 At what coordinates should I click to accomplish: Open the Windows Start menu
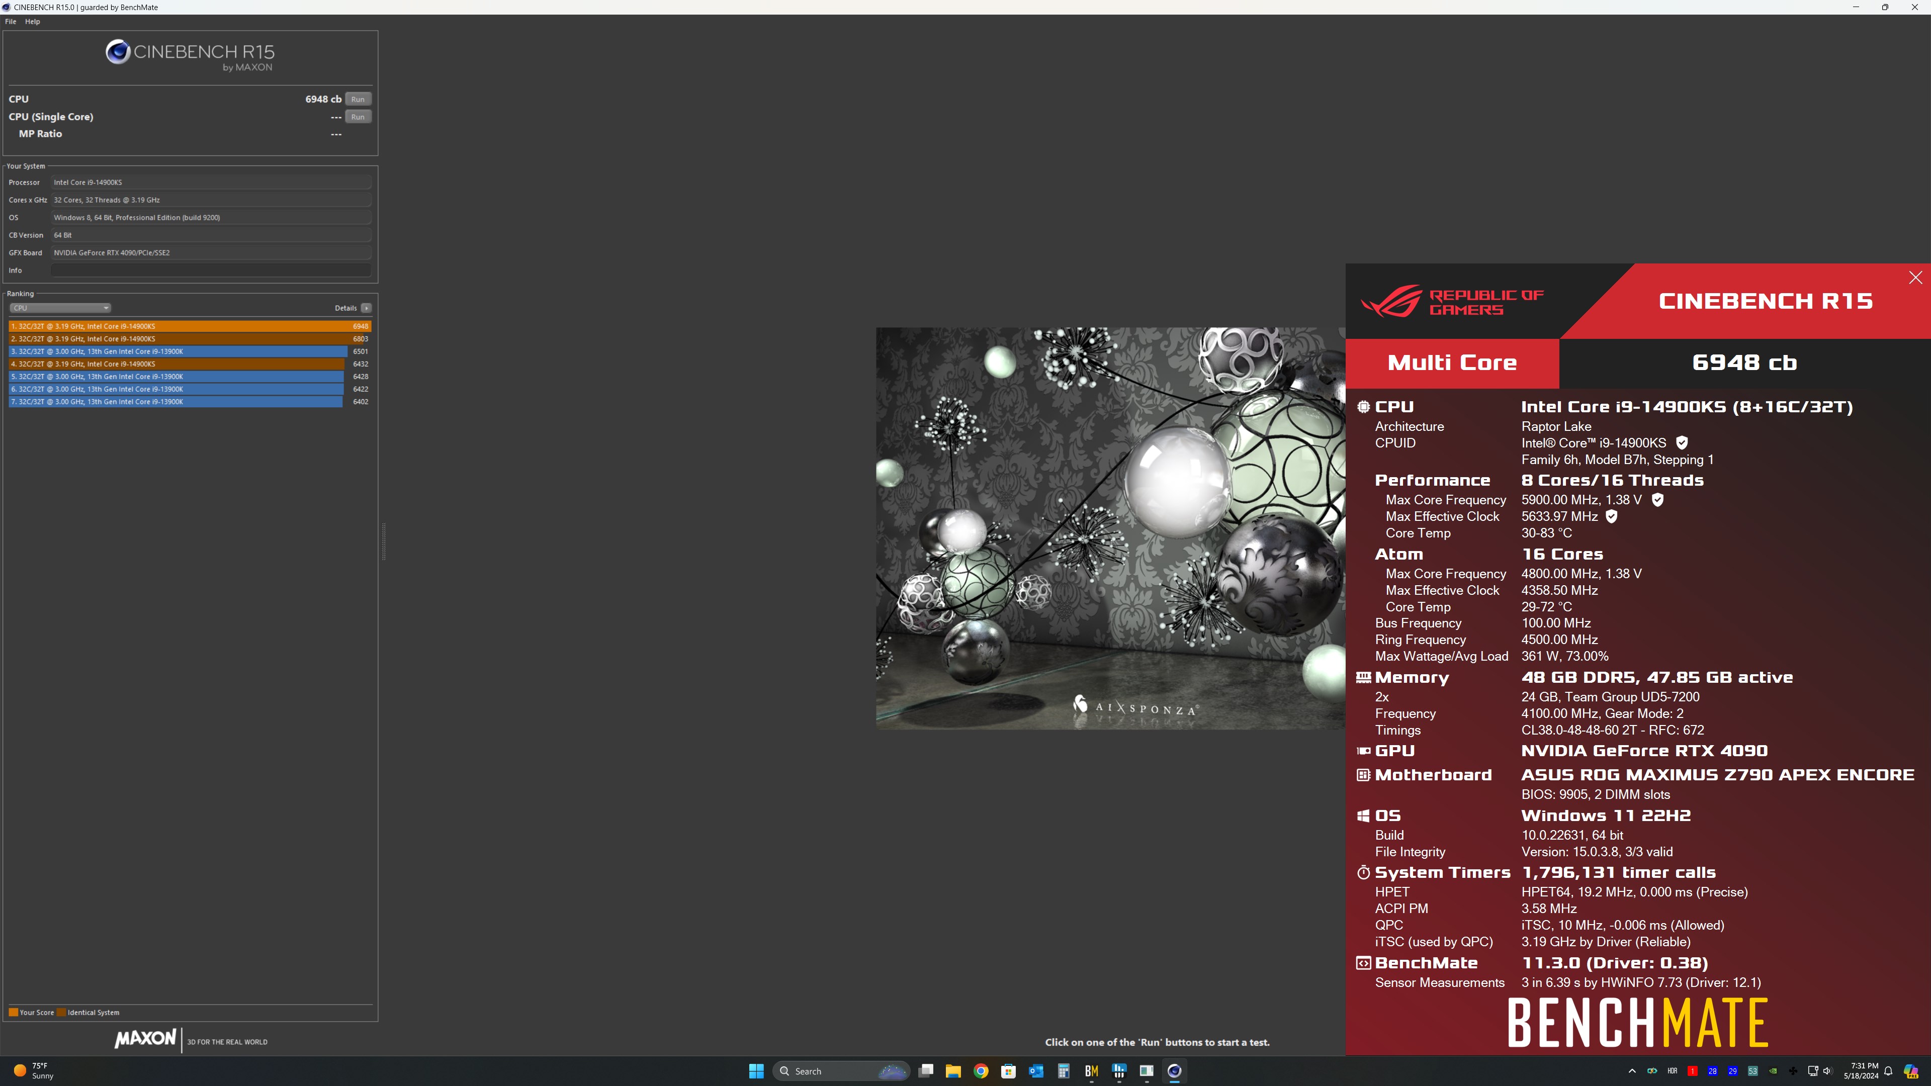[x=756, y=1071]
